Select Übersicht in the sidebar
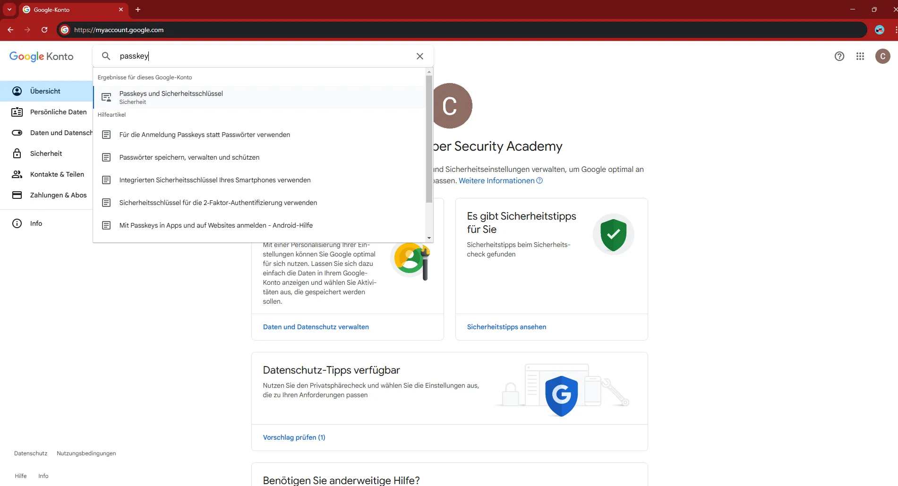Screen dimensions: 898x486 pos(46,91)
